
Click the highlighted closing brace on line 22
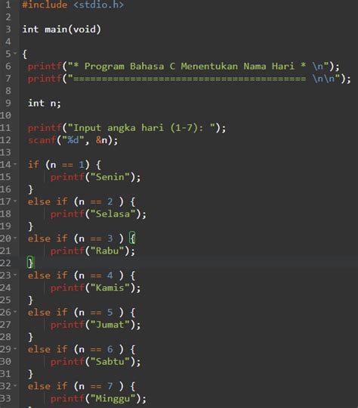(30, 263)
